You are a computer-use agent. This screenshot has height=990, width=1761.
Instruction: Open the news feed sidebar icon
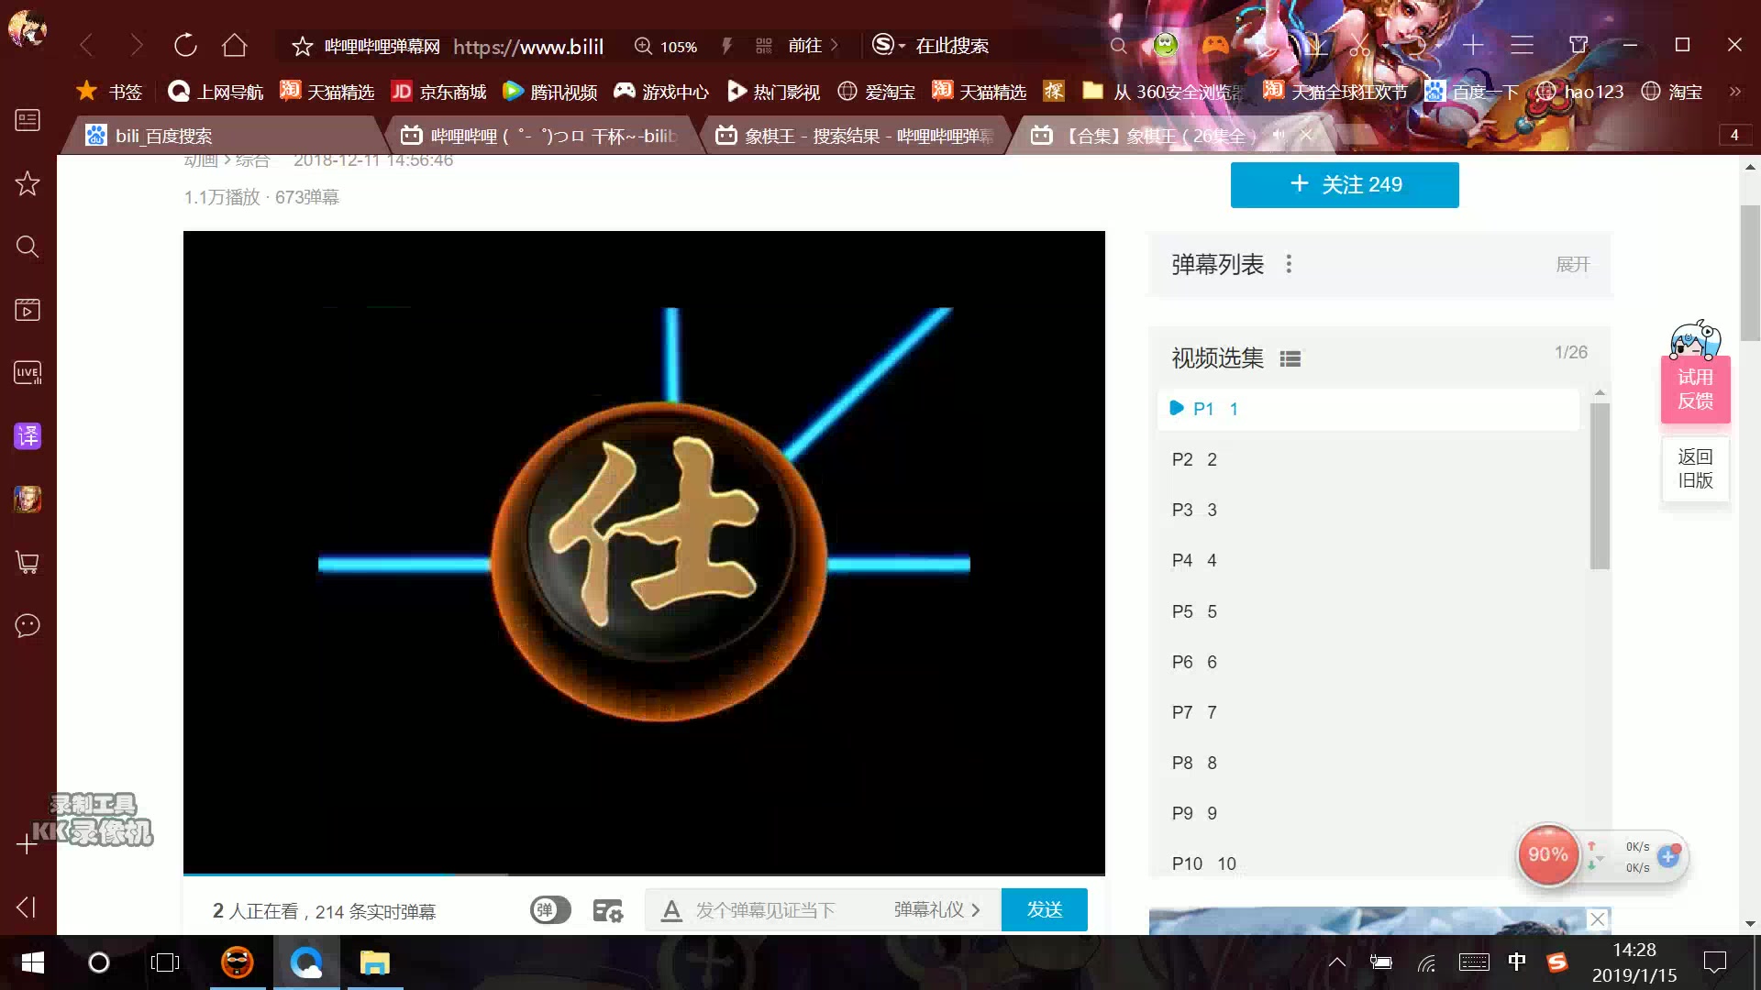(28, 120)
